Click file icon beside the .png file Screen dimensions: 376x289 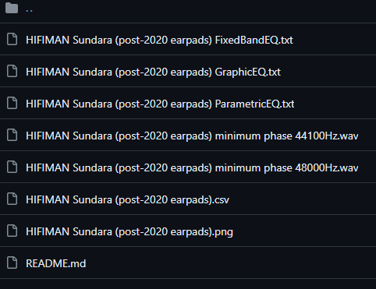click(12, 231)
